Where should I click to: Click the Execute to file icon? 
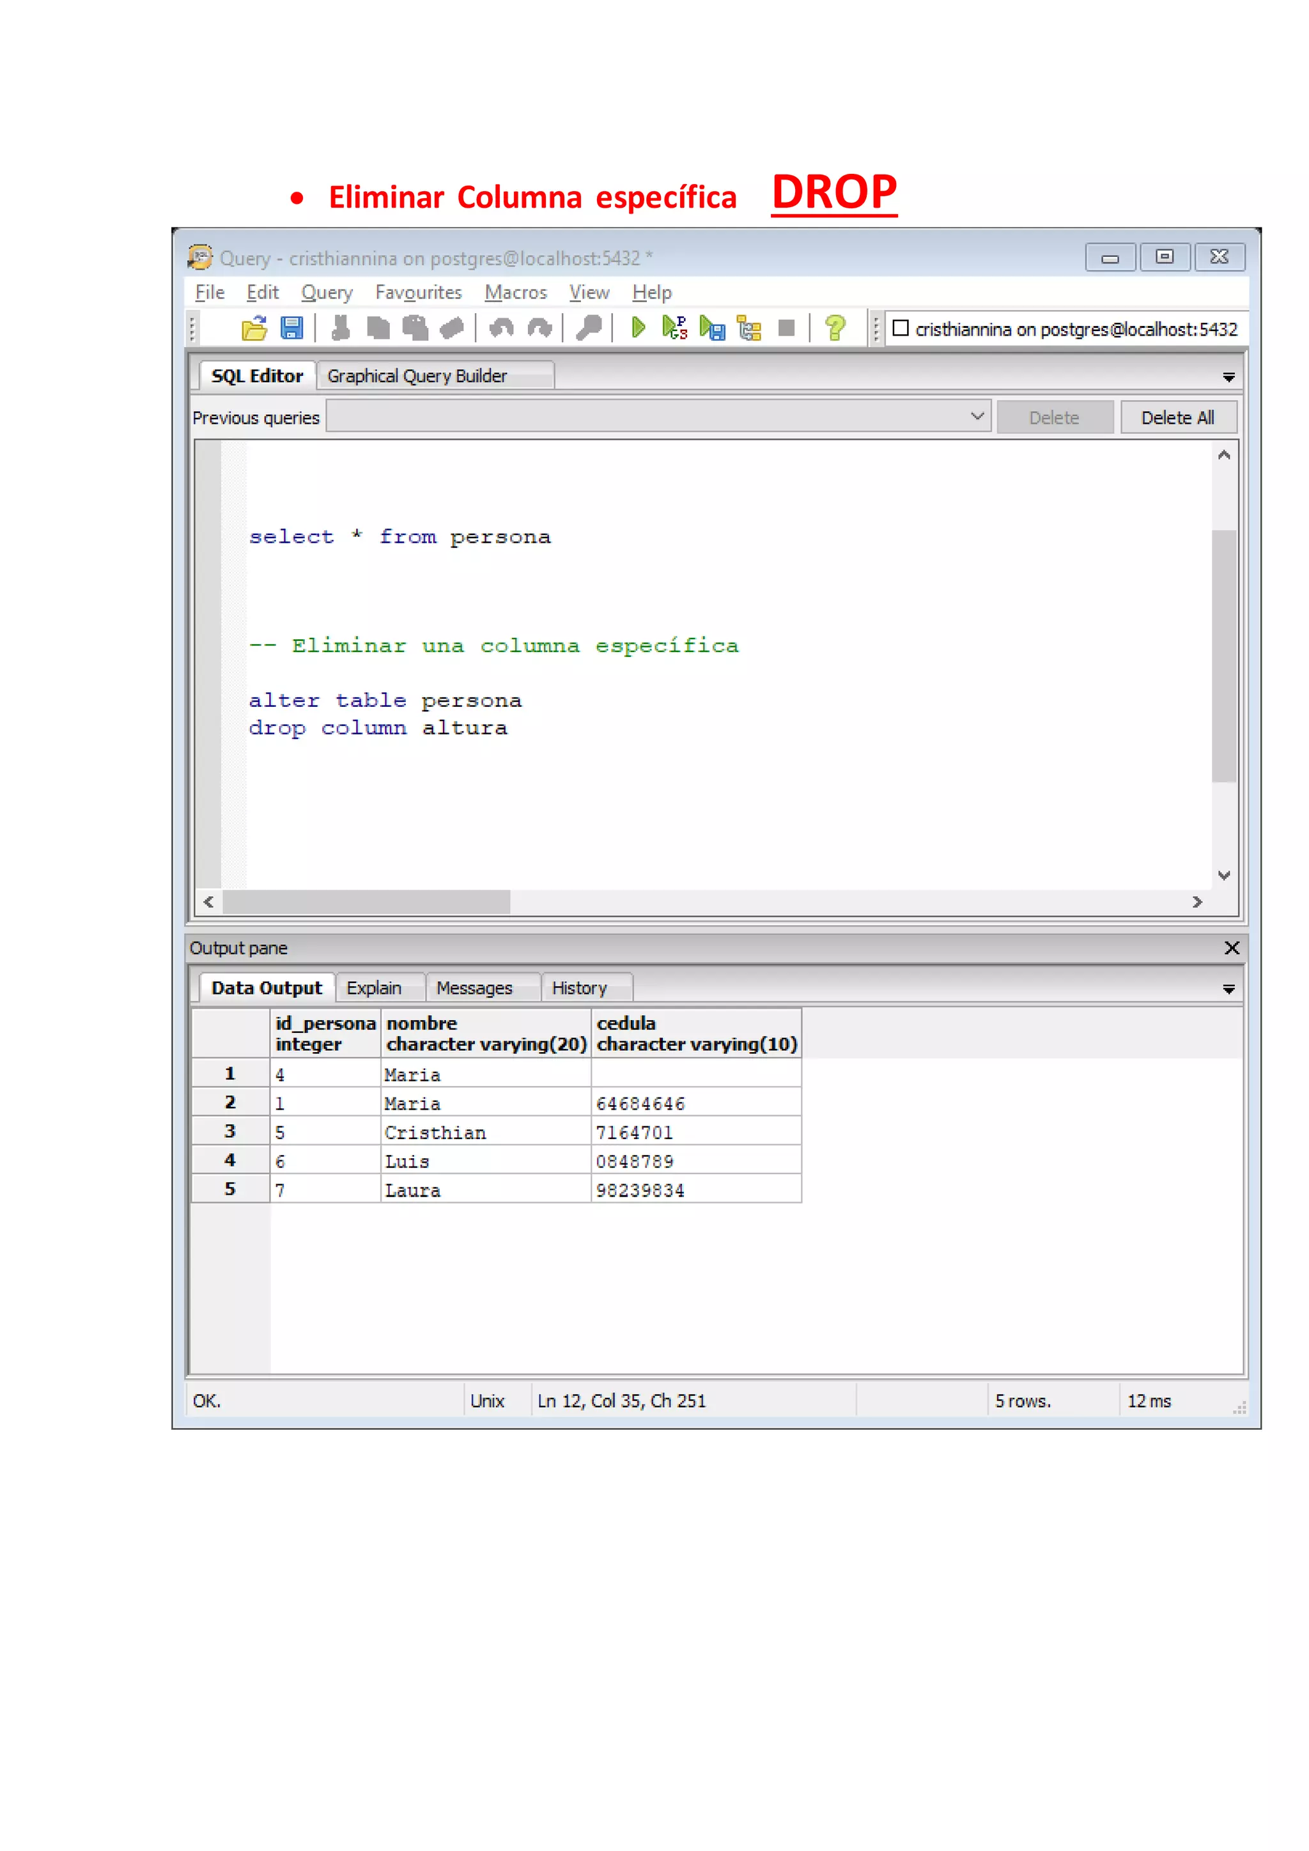[713, 328]
